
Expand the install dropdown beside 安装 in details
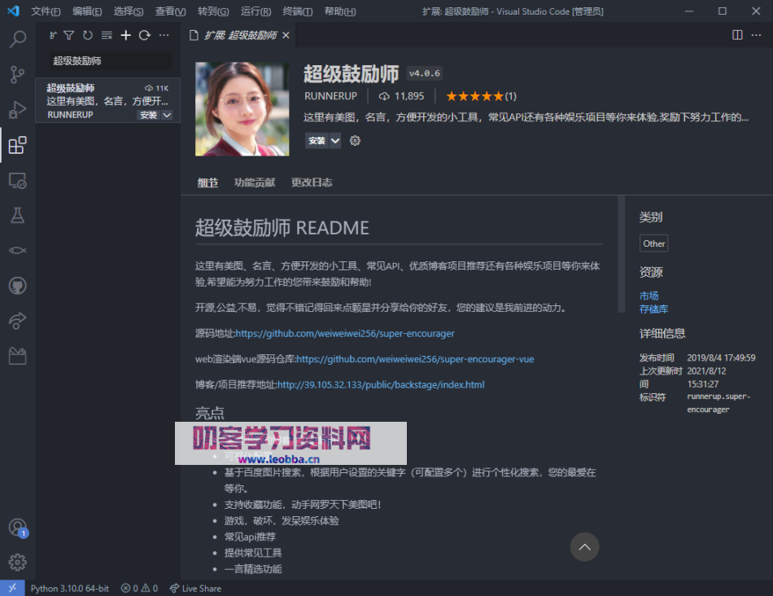pos(335,141)
